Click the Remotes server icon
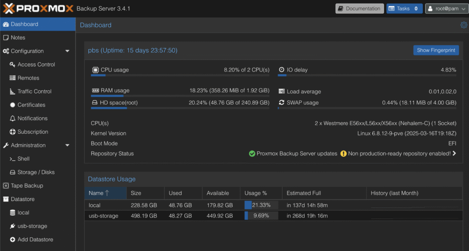 (x=12, y=78)
